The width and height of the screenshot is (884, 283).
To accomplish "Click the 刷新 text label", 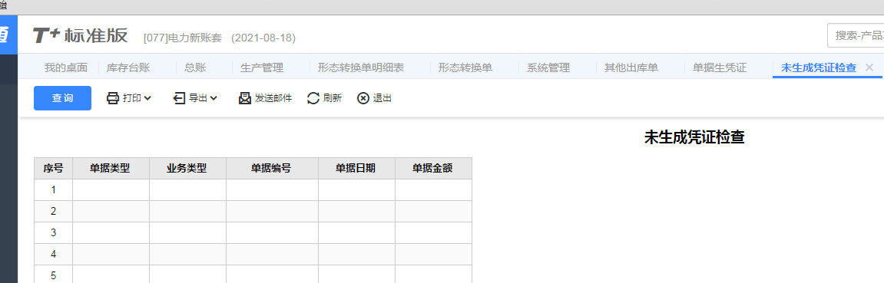I will click(x=333, y=98).
